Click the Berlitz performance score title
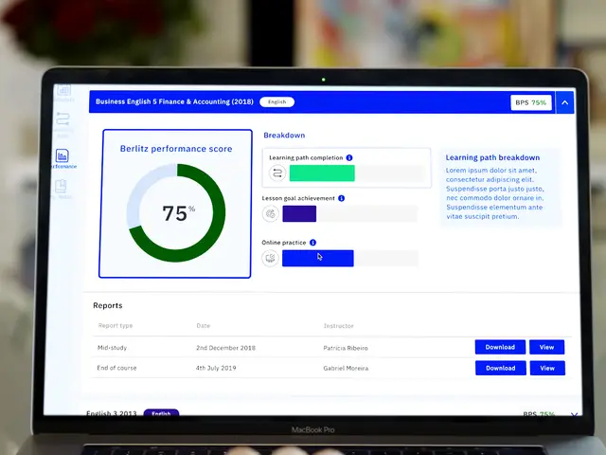The image size is (606, 455). pyautogui.click(x=176, y=149)
